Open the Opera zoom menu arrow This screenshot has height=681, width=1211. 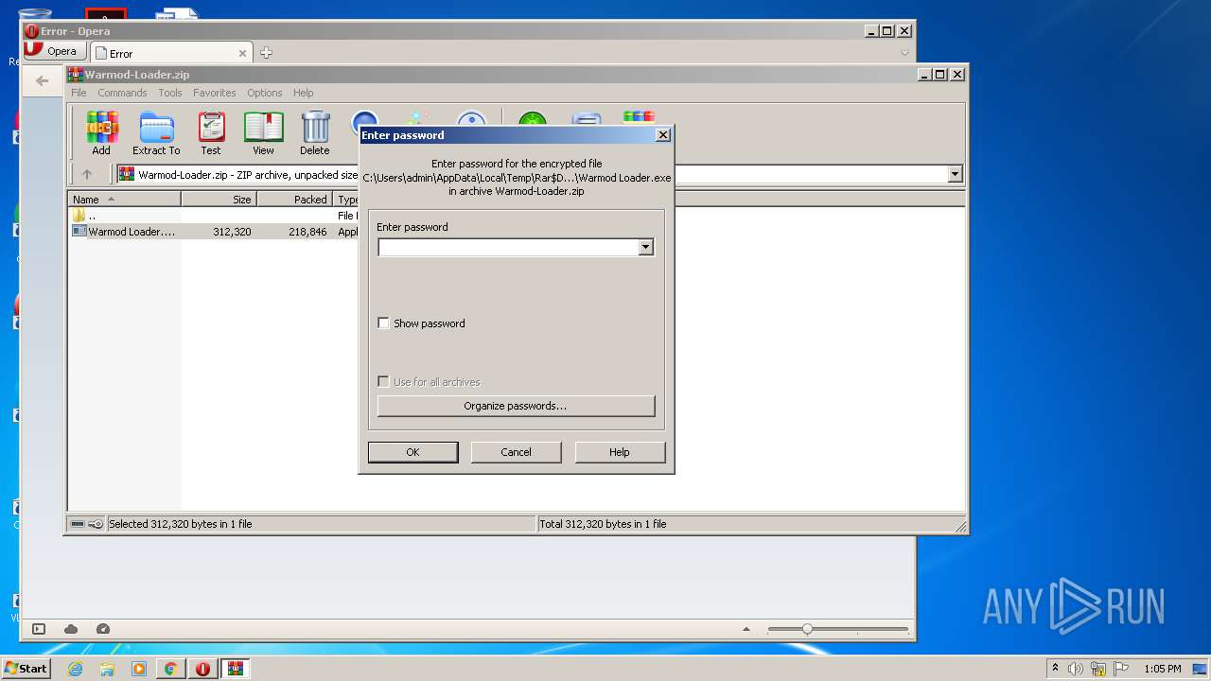click(746, 629)
